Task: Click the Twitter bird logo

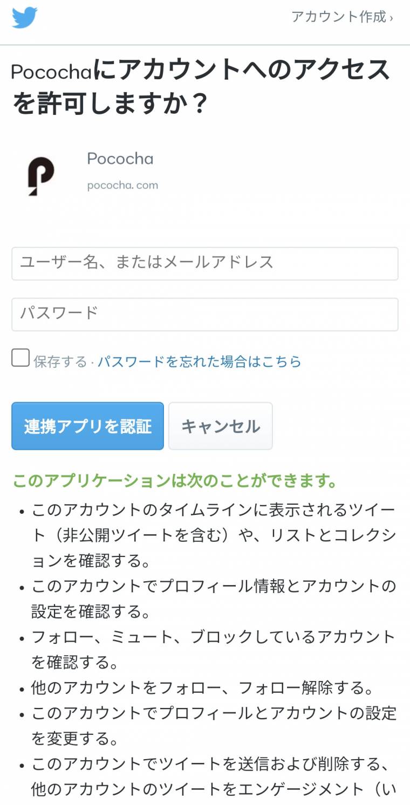Action: pos(25,18)
